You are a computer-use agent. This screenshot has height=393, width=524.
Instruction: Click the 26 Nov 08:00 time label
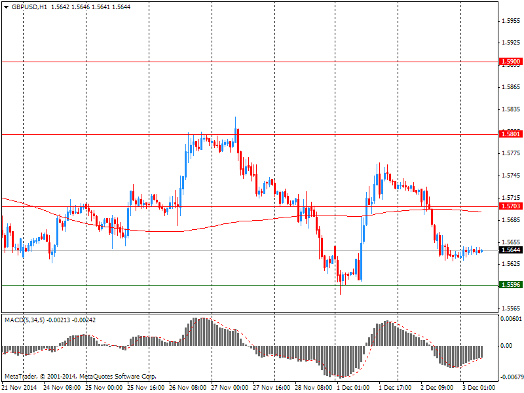point(187,388)
